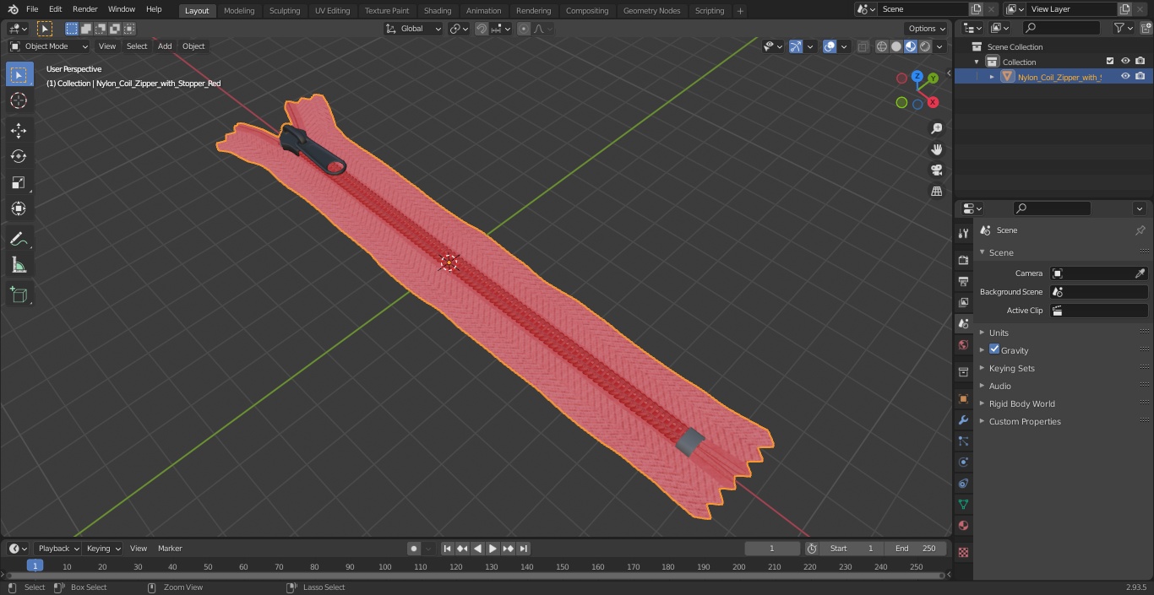Image resolution: width=1154 pixels, height=595 pixels.
Task: Toggle camera view icon
Action: 936,170
